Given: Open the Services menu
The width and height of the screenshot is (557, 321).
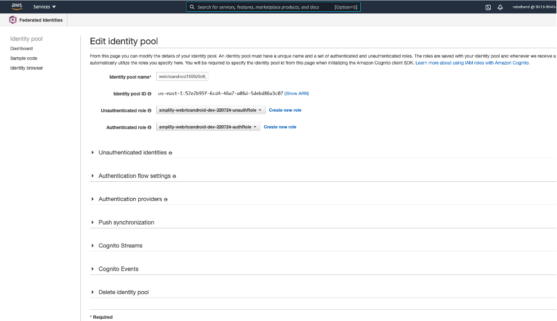Looking at the screenshot, I should (44, 7).
